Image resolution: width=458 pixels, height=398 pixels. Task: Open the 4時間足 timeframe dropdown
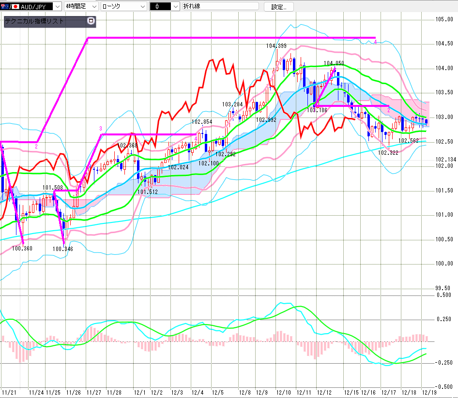(92, 7)
